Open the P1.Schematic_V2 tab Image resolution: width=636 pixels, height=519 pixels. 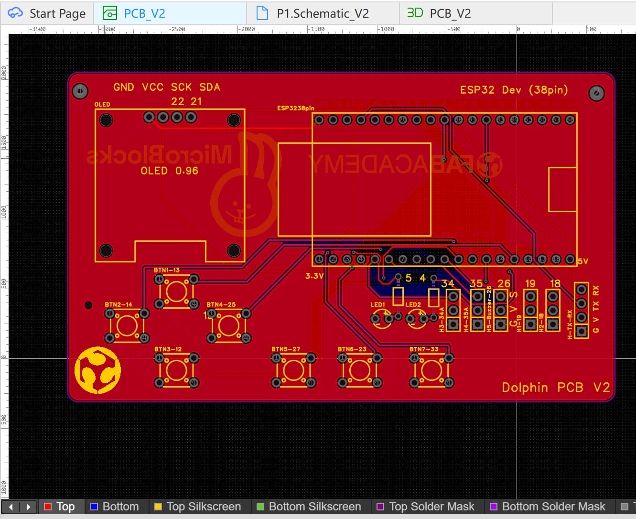323,13
